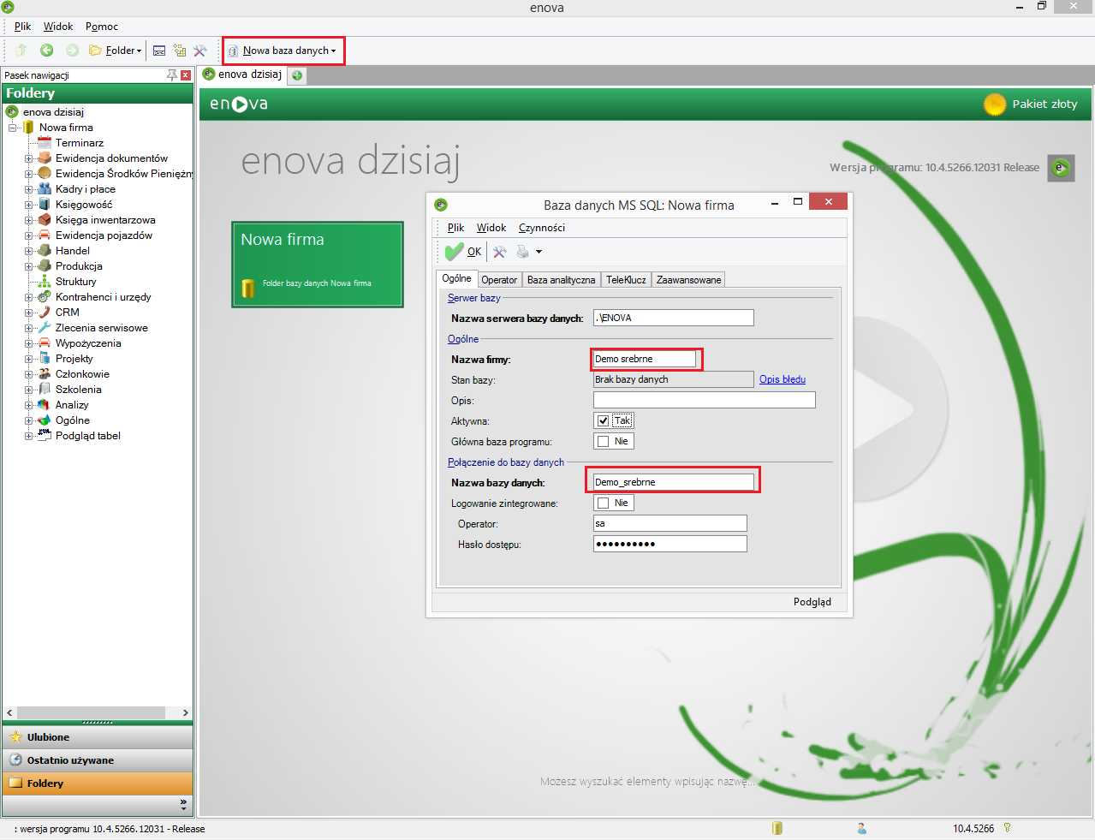This screenshot has width=1095, height=840.
Task: Pin the Pasek nawigacji panel
Action: click(x=172, y=75)
